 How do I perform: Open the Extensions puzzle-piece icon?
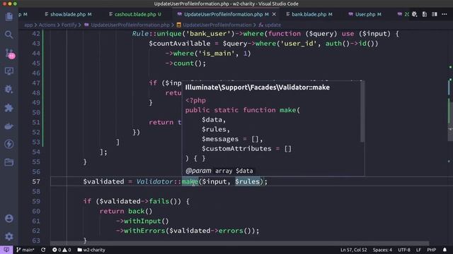[9, 108]
